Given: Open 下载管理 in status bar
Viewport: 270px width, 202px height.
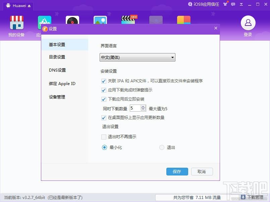Looking at the screenshot, I should point(255,197).
